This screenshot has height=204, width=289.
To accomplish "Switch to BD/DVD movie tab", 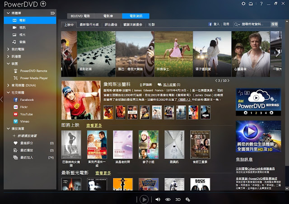I will [x=80, y=16].
